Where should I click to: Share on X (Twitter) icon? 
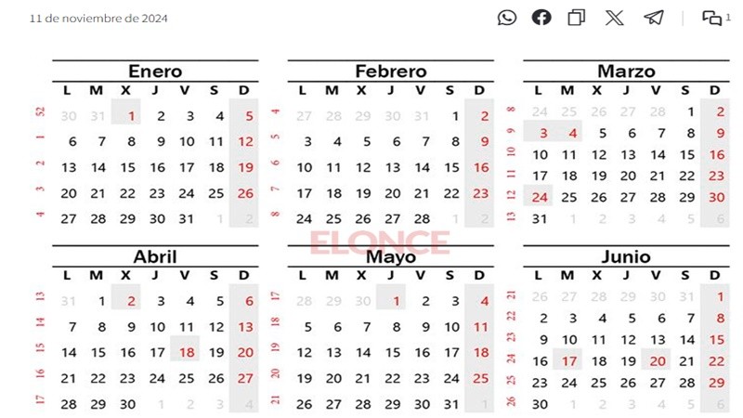pos(615,18)
